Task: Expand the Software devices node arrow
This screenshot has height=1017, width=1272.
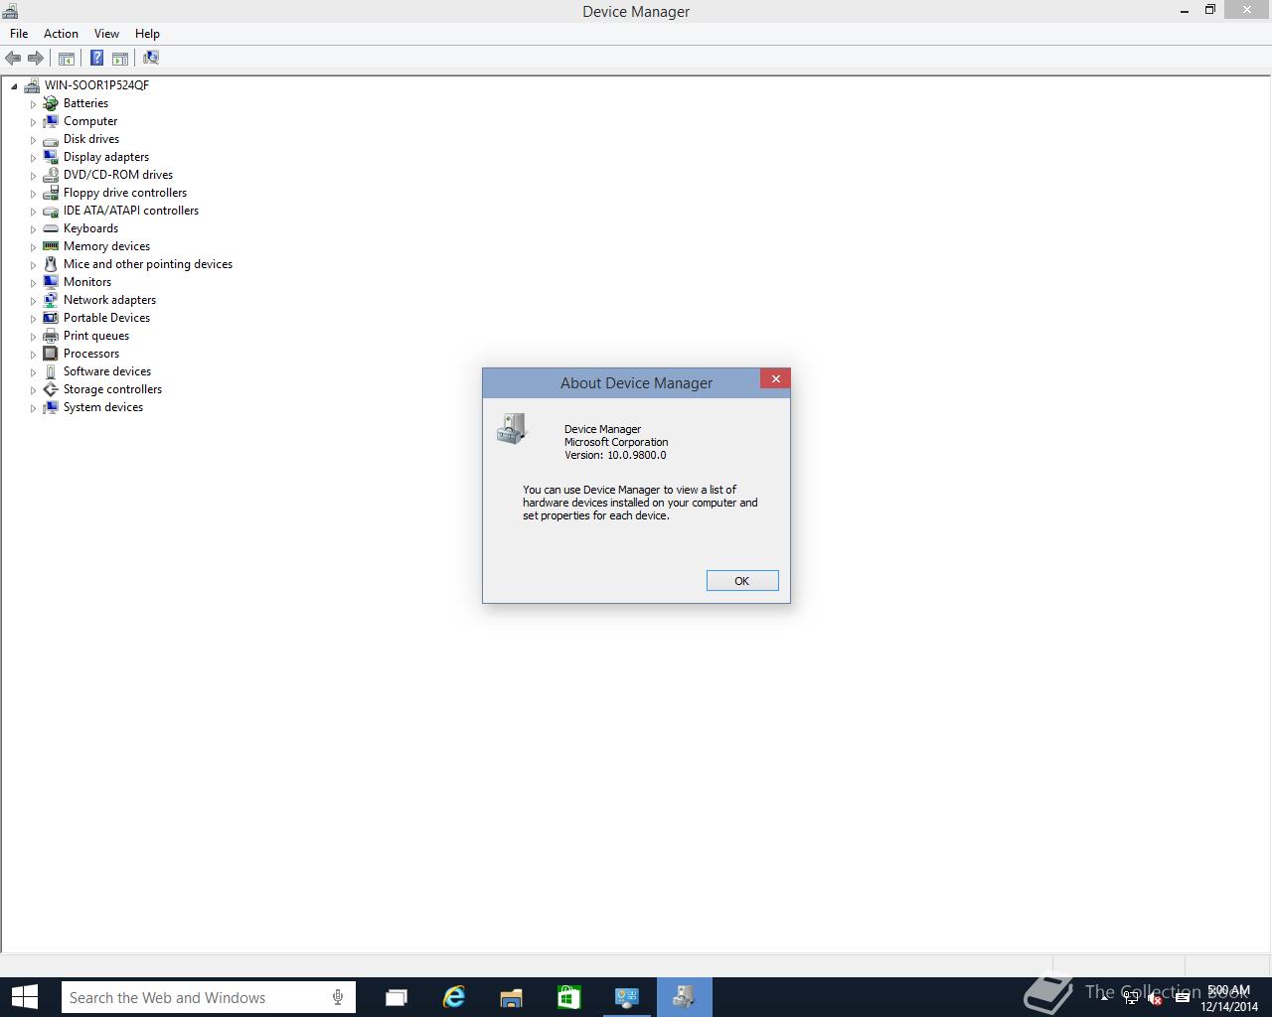Action: point(33,372)
